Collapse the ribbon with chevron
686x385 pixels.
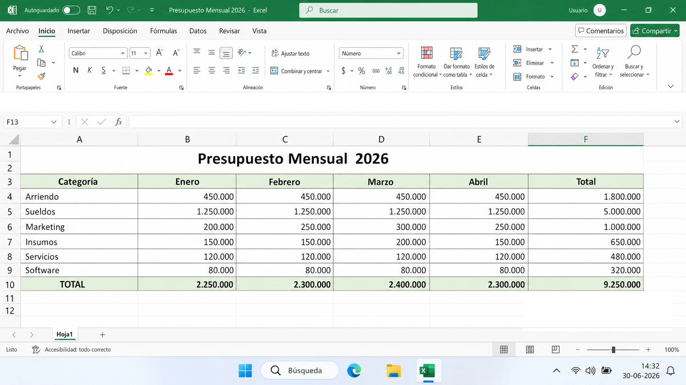click(671, 86)
